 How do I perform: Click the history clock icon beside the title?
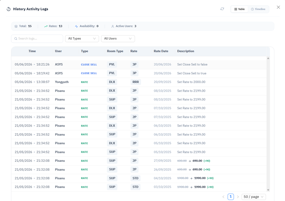pos(8,9)
